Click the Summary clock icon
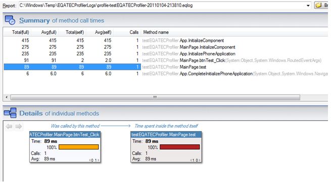The height and width of the screenshot is (182, 331). click(x=10, y=20)
